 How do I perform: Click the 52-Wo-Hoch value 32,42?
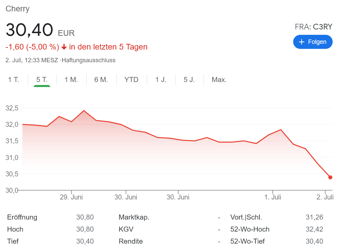tap(314, 229)
